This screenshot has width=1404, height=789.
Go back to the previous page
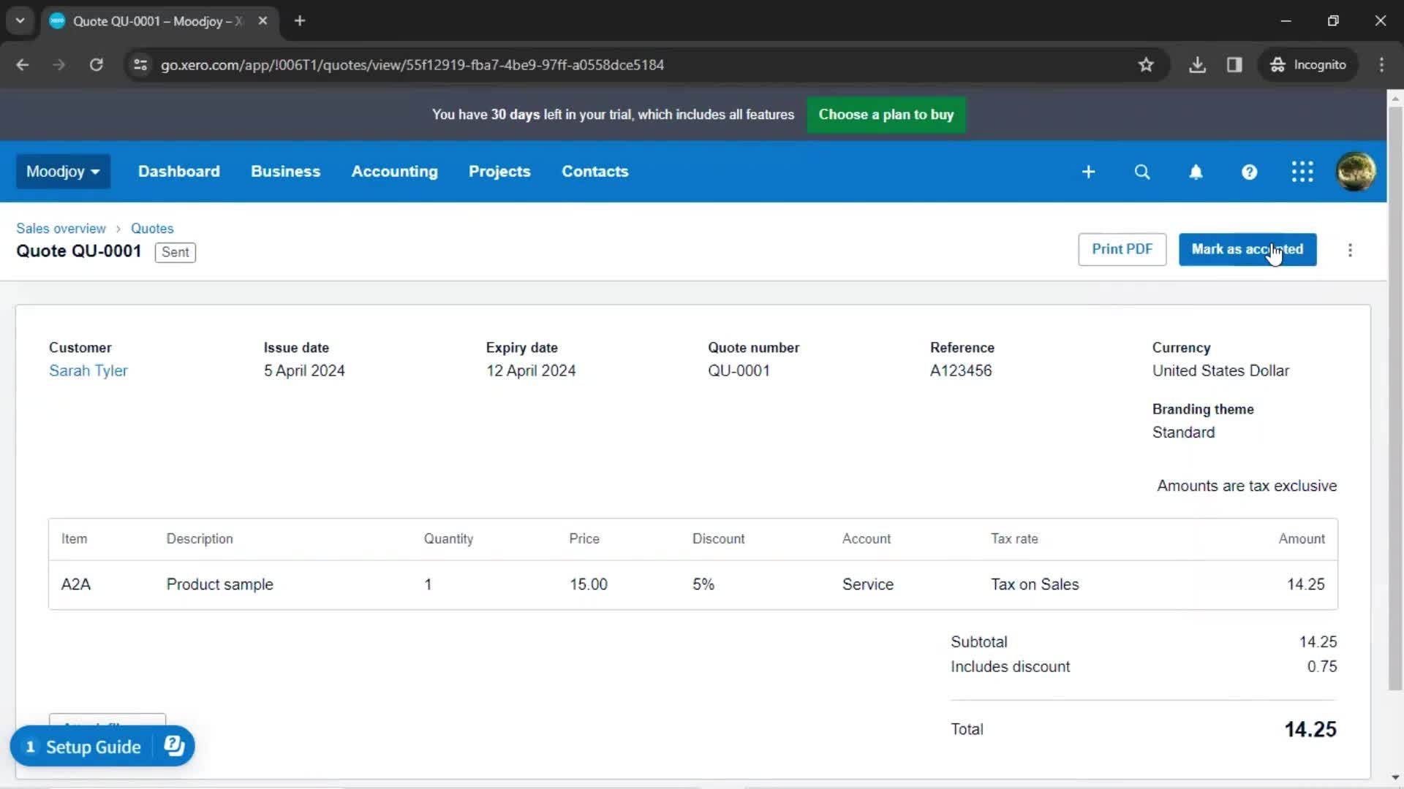coord(23,65)
